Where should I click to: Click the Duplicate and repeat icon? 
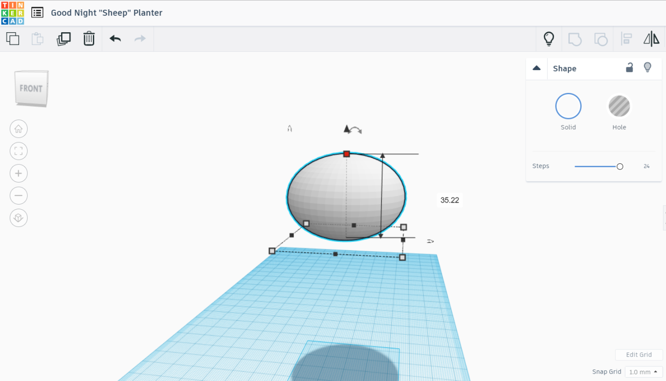point(63,39)
